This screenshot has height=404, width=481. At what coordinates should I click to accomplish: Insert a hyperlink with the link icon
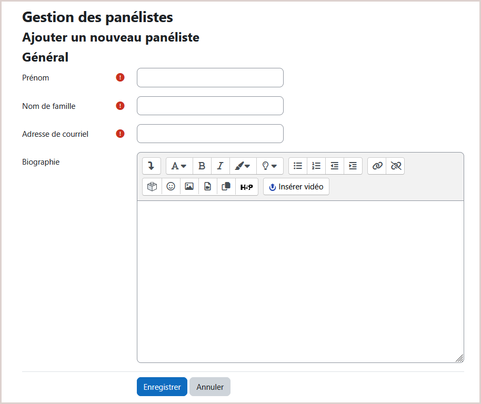[x=377, y=166]
